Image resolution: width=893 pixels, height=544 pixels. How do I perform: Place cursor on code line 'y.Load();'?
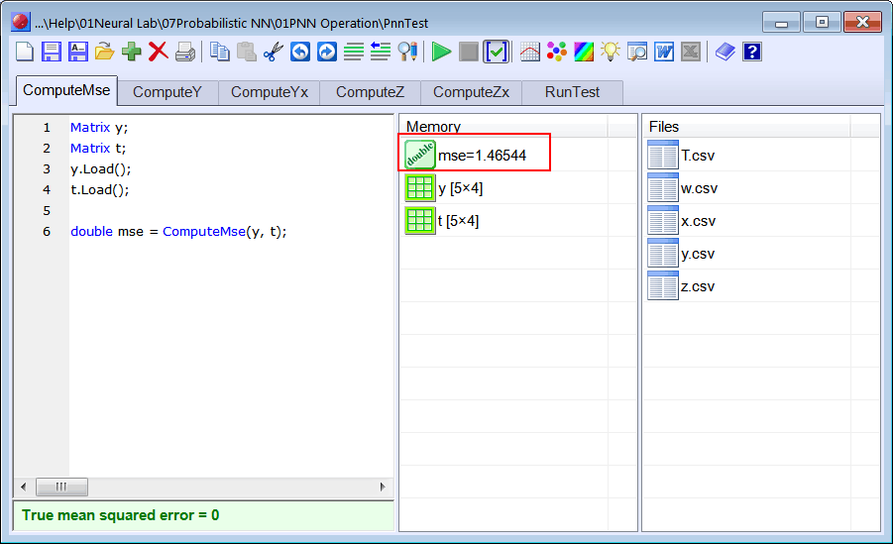(x=101, y=169)
